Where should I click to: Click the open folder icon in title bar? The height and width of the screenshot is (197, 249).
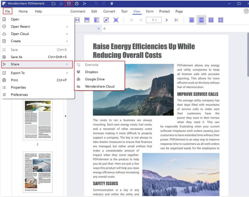click(54, 4)
